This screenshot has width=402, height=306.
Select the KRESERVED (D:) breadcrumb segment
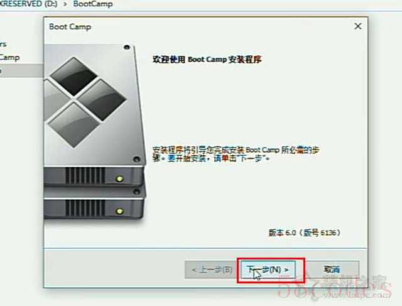28,4
